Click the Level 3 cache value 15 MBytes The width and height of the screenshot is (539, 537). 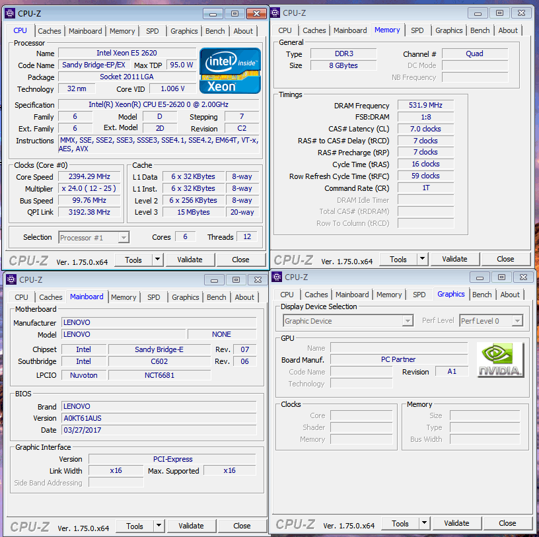(x=194, y=212)
